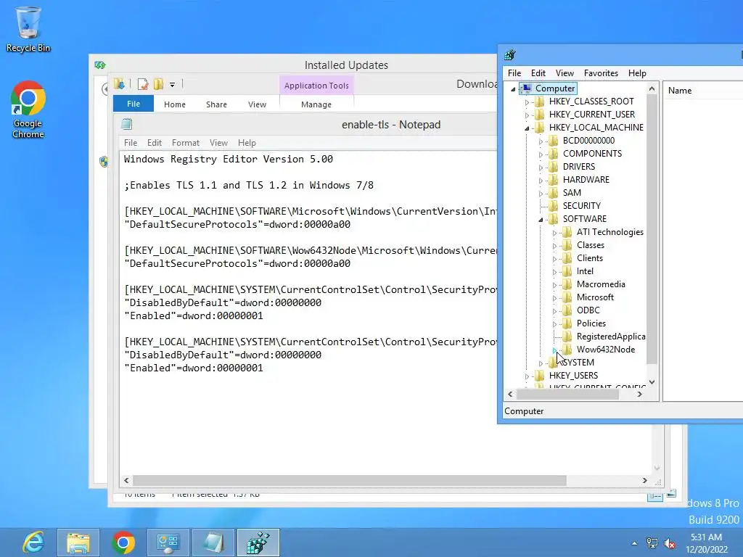Open Notepad Format menu
Image resolution: width=743 pixels, height=557 pixels.
pos(185,143)
